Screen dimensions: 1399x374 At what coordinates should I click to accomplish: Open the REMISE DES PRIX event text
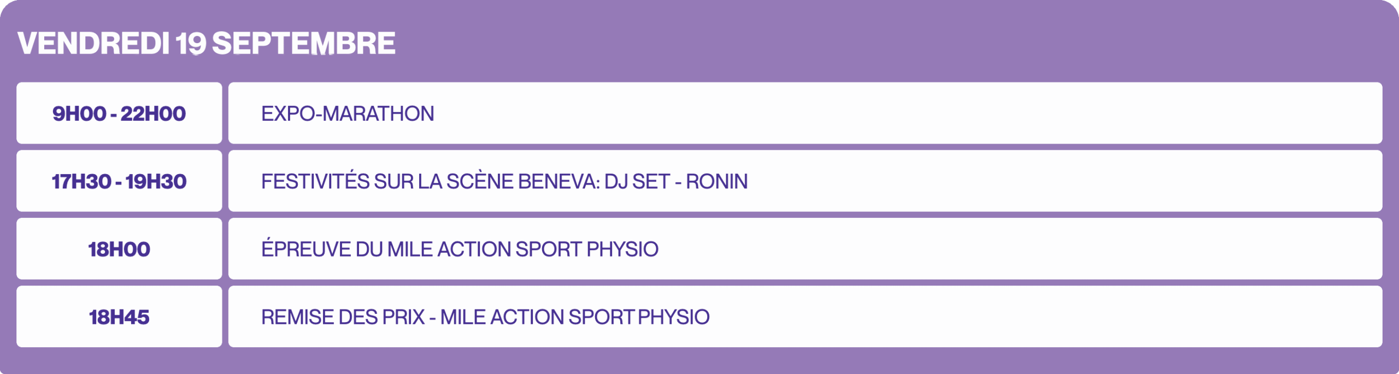pos(343,317)
